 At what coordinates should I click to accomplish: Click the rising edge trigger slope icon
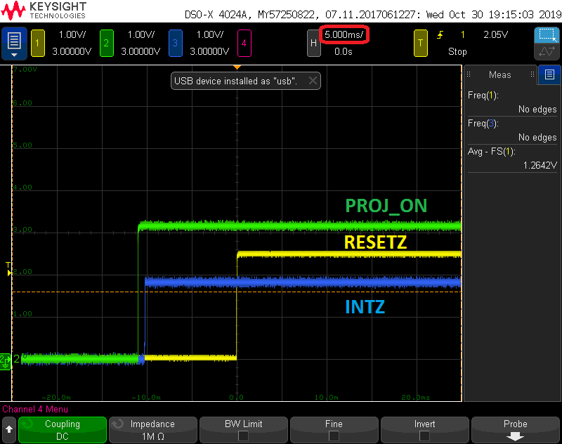pyautogui.click(x=440, y=34)
